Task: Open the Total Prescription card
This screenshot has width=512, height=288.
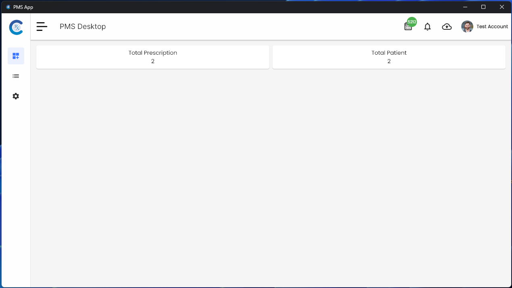Action: click(153, 57)
